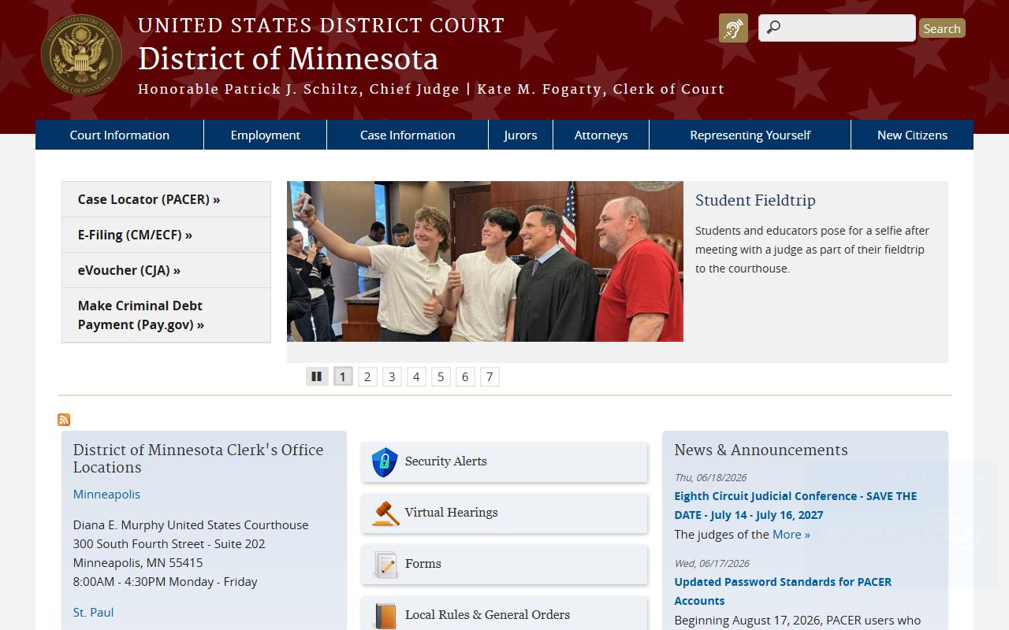Open Updated Password Standards for PACER Accounts

coord(783,591)
